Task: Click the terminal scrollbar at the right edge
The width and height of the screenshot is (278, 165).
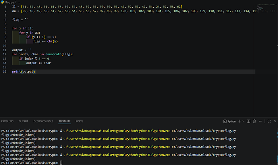Action: [x=277, y=146]
